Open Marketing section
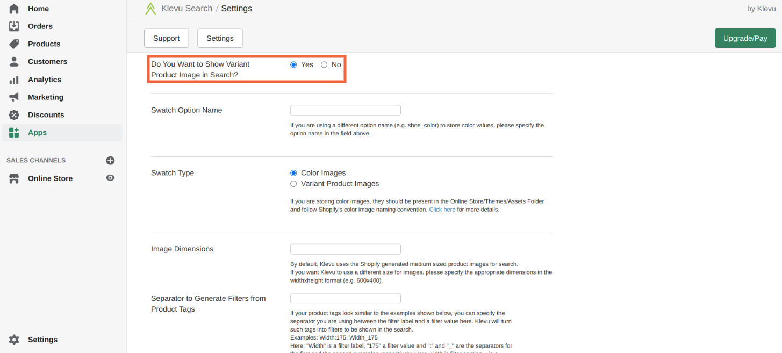The width and height of the screenshot is (782, 353). pos(46,97)
